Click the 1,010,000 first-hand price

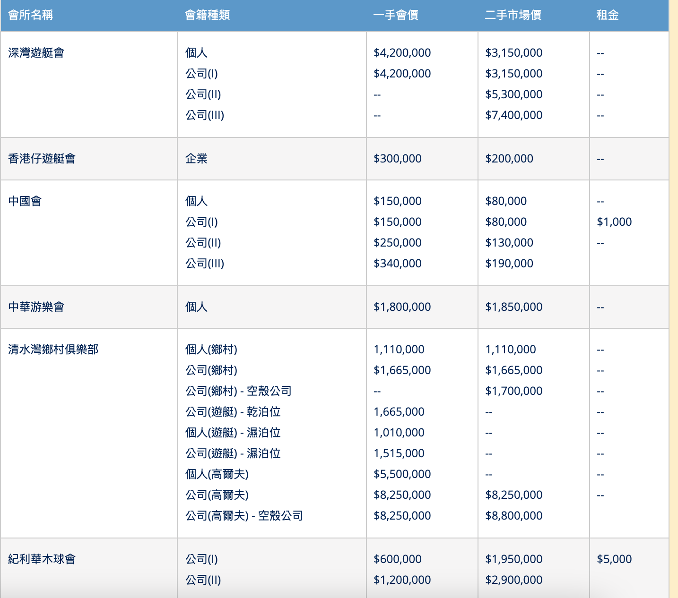click(x=399, y=433)
